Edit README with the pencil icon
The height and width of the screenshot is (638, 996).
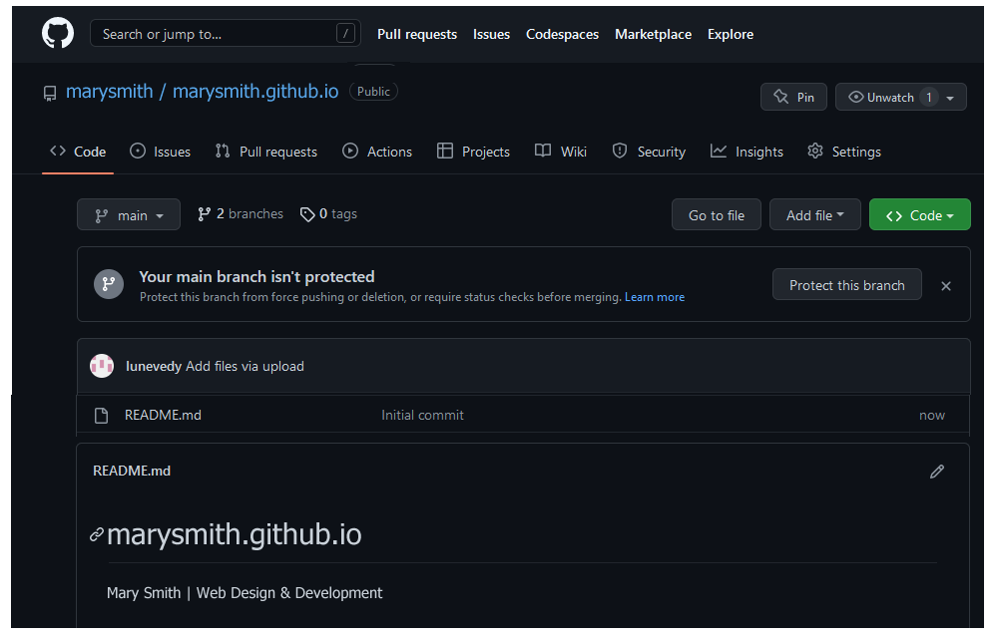coord(936,472)
